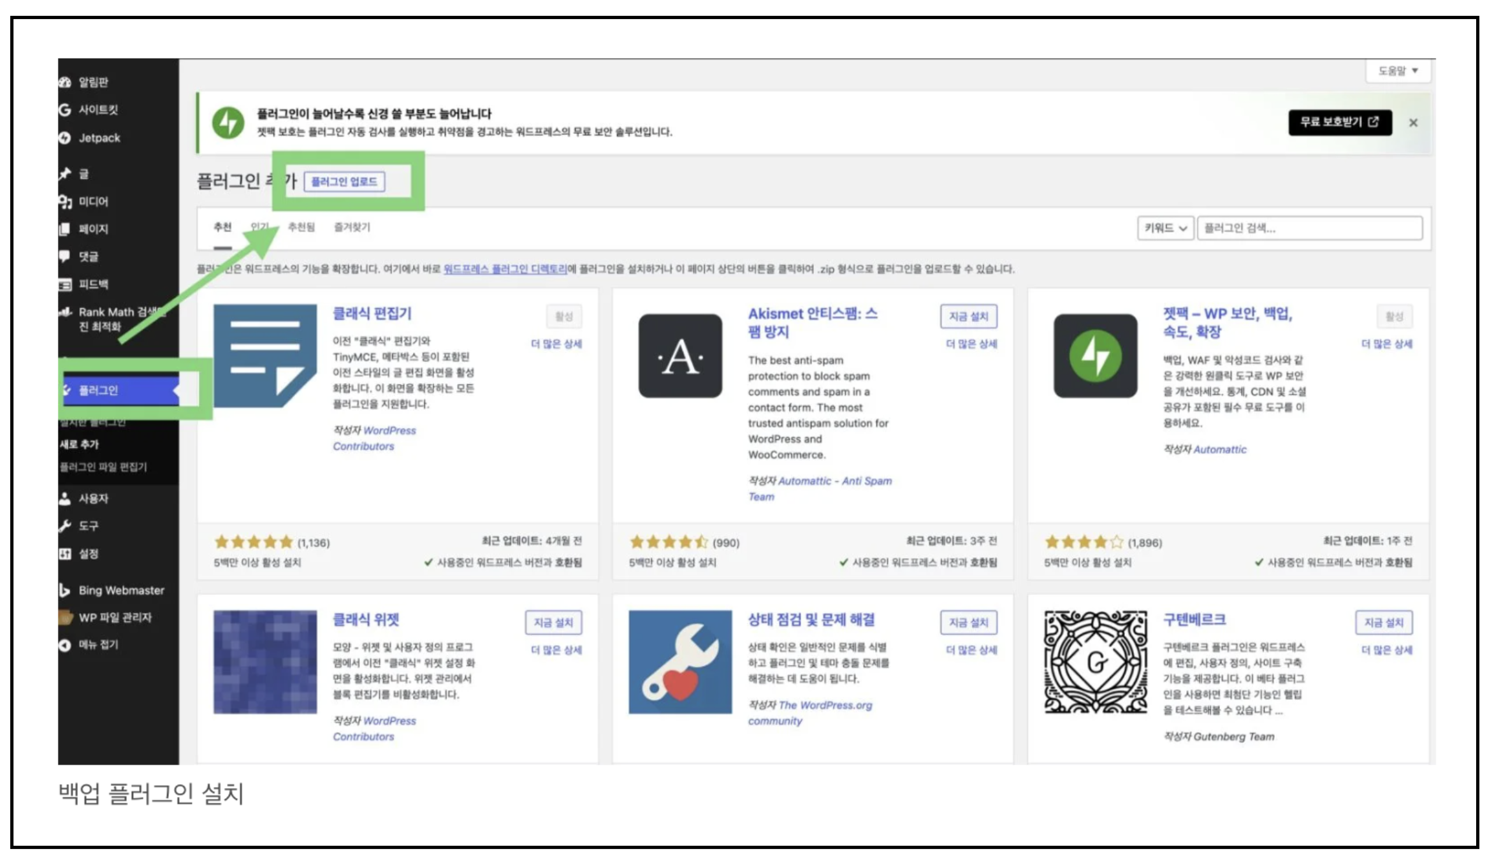1494x858 pixels.
Task: Dismiss the Jetpack protect banner
Action: click(x=1412, y=123)
